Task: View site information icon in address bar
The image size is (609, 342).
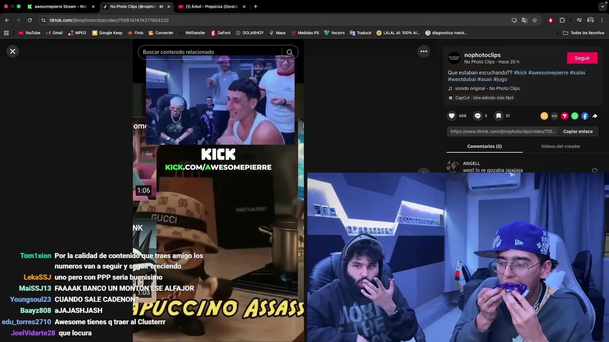Action: tap(43, 20)
